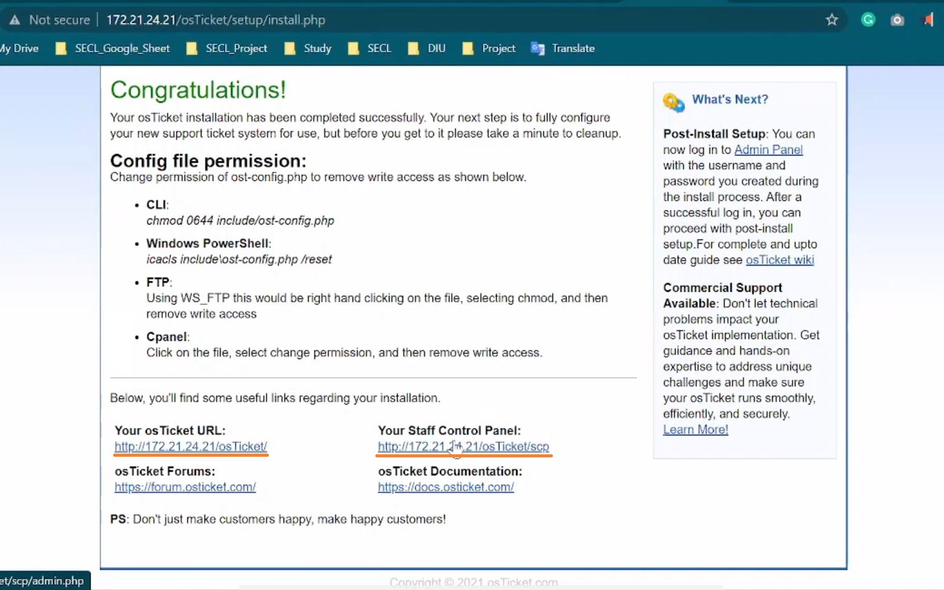This screenshot has width=944, height=590.
Task: Open the SECL bookmark folder
Action: [370, 48]
